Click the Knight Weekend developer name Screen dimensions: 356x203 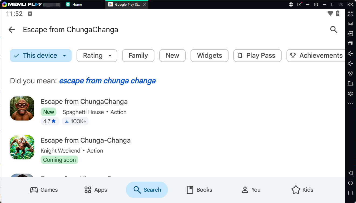61,151
